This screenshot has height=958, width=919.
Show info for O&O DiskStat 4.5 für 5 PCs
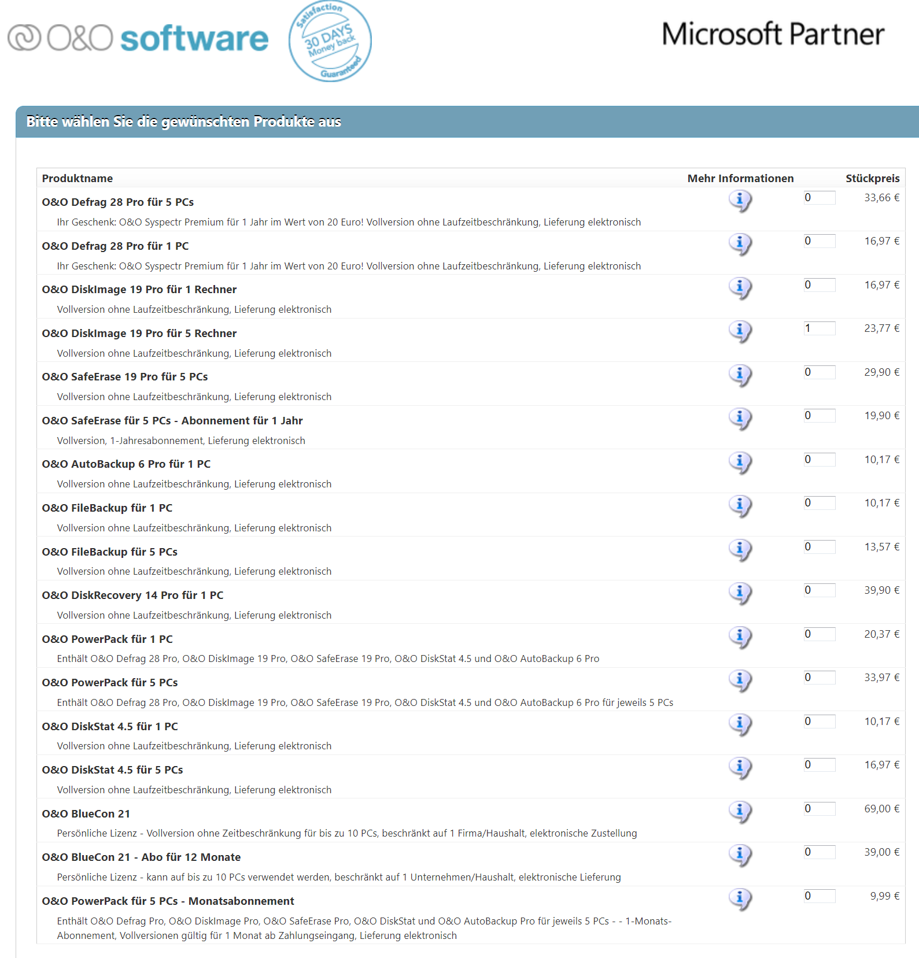(x=740, y=768)
